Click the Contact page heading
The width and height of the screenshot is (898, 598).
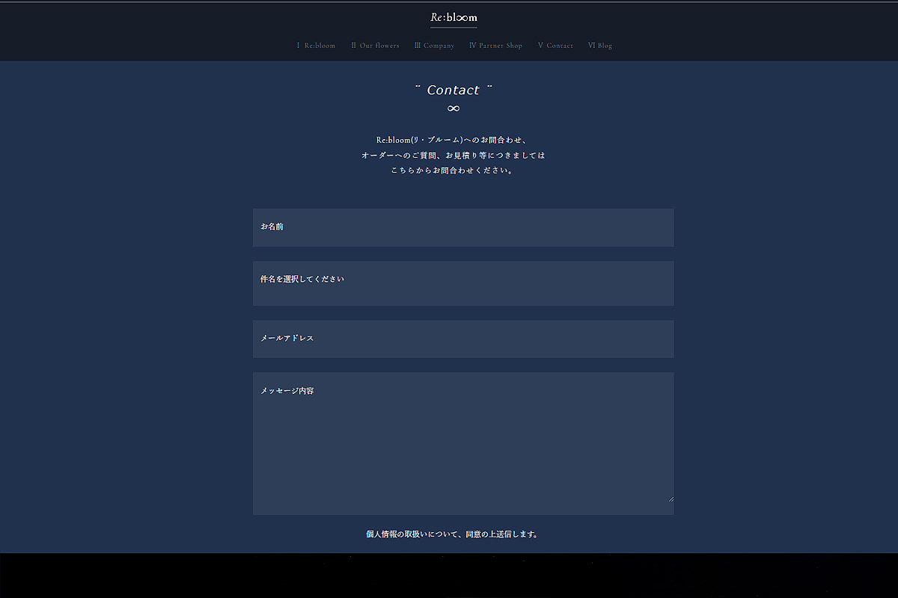point(453,90)
